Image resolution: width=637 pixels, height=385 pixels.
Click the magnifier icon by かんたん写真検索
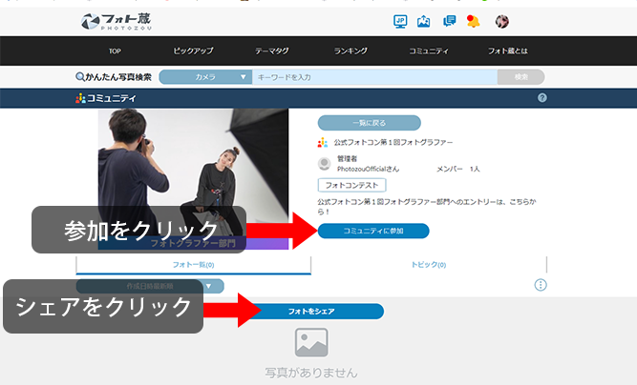tap(80, 76)
